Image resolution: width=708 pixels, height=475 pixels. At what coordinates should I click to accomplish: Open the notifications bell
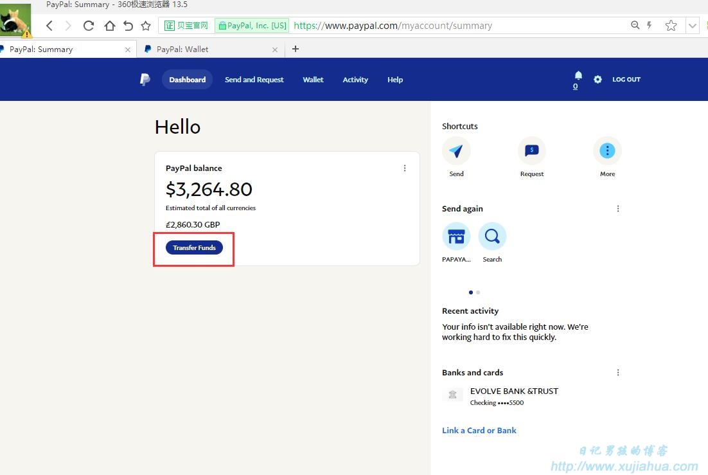578,75
